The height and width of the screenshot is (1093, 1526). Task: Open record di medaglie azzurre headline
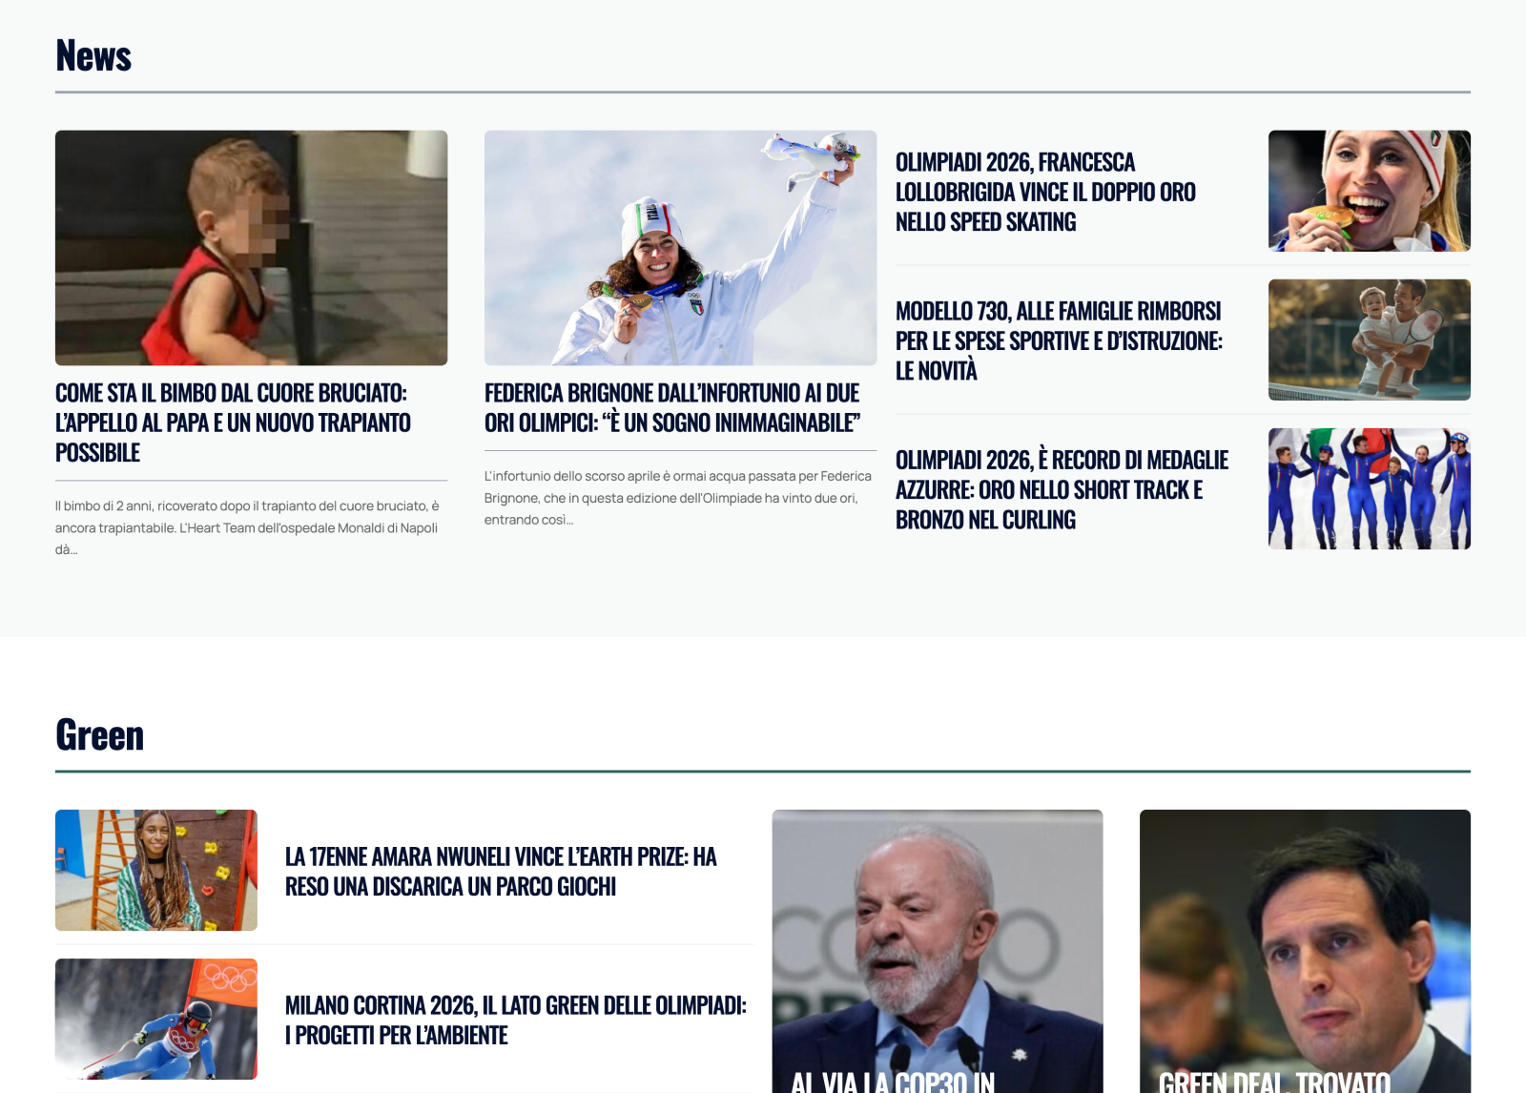tap(1062, 489)
